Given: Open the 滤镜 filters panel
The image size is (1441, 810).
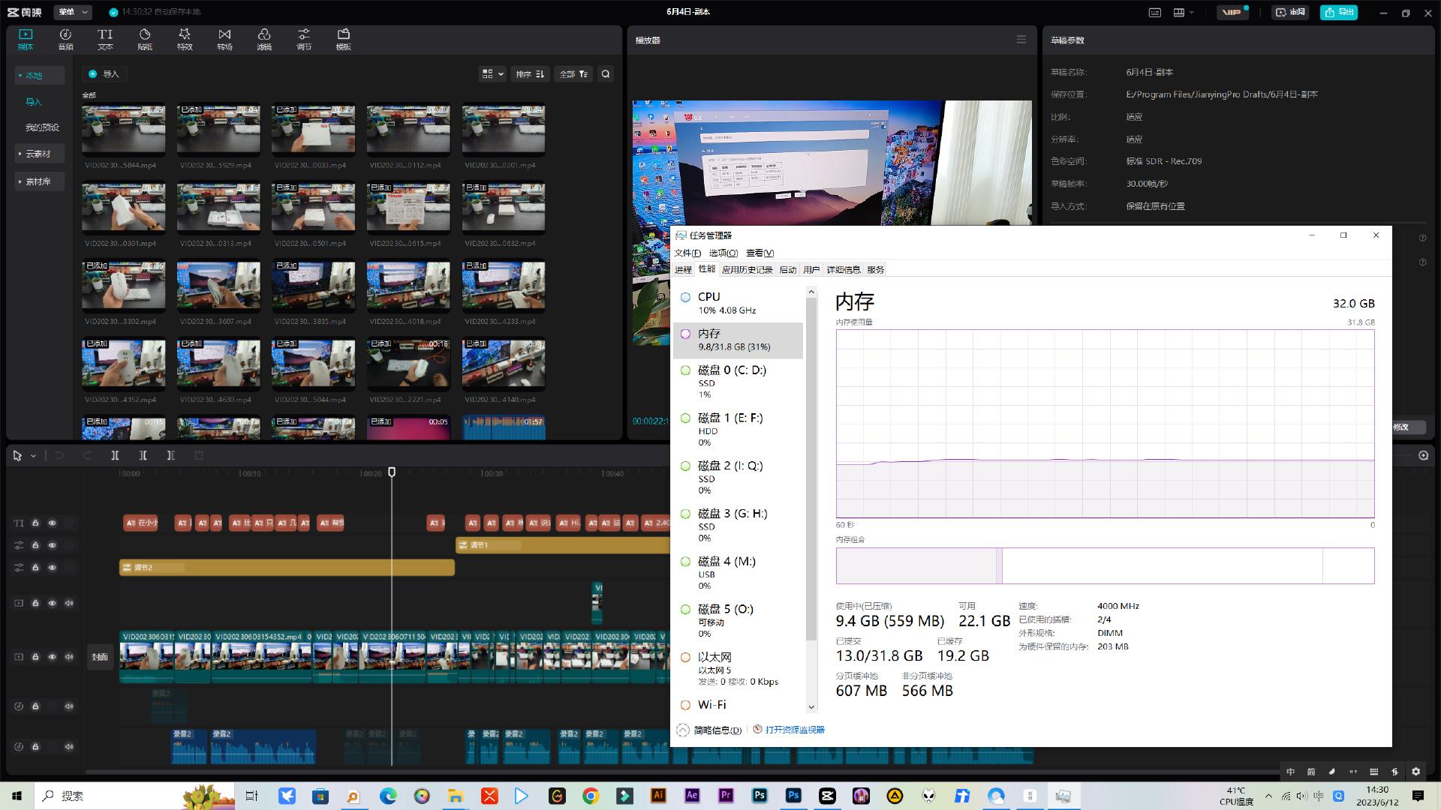Looking at the screenshot, I should click(264, 39).
